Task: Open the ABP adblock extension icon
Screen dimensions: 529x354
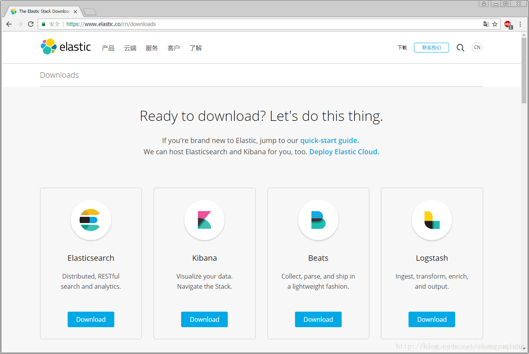Action: [x=508, y=24]
